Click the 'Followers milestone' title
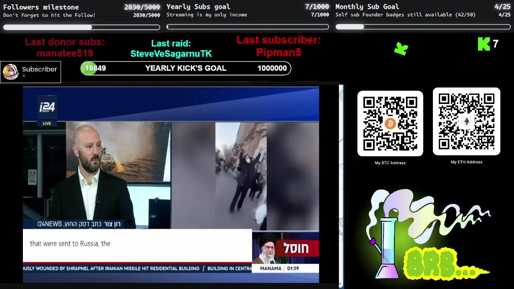This screenshot has width=514, height=289. (x=41, y=7)
